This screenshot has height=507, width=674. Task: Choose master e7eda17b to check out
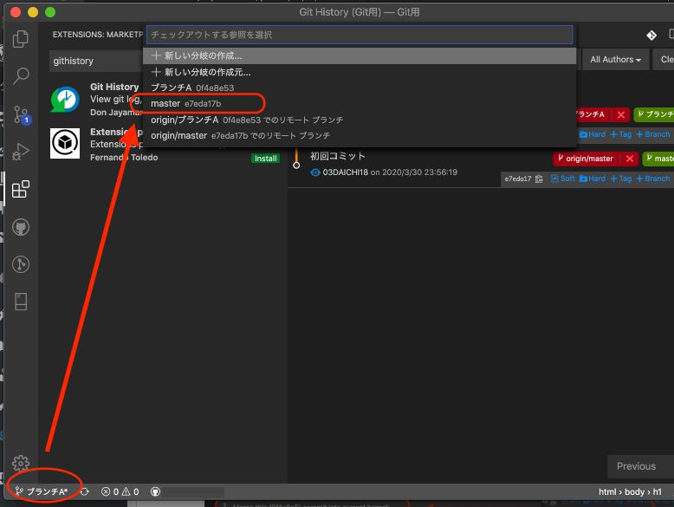coord(360,104)
